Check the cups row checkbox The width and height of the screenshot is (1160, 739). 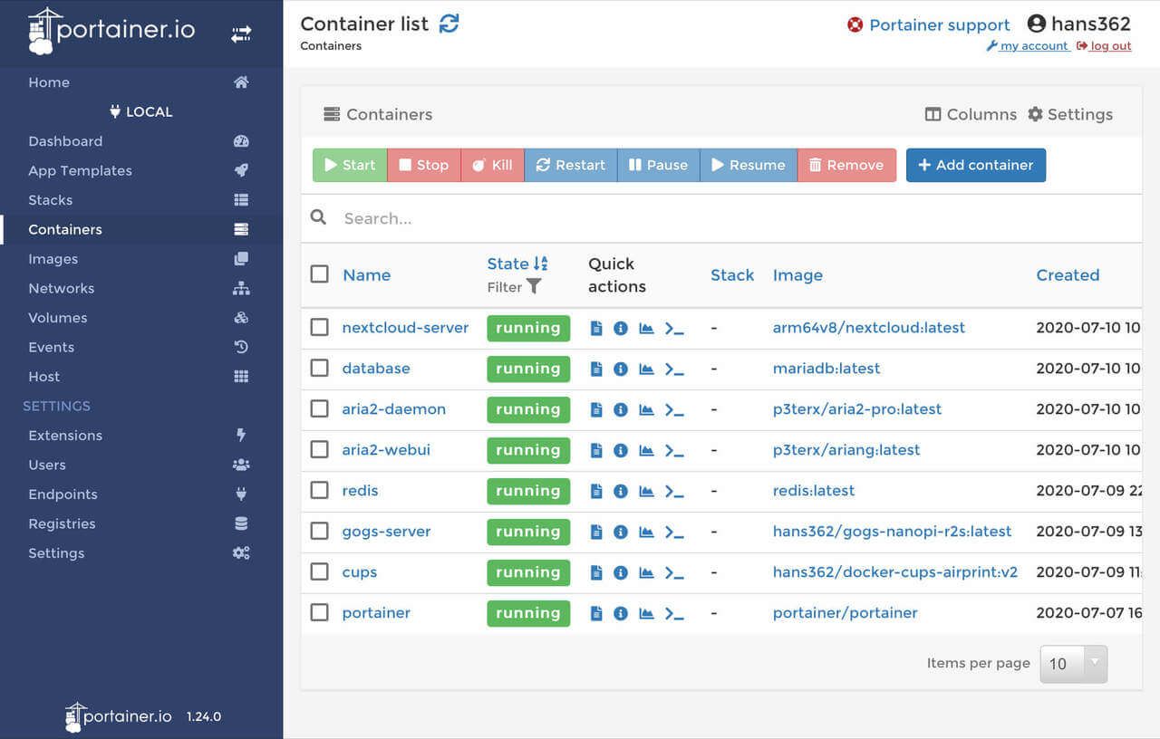pyautogui.click(x=319, y=571)
